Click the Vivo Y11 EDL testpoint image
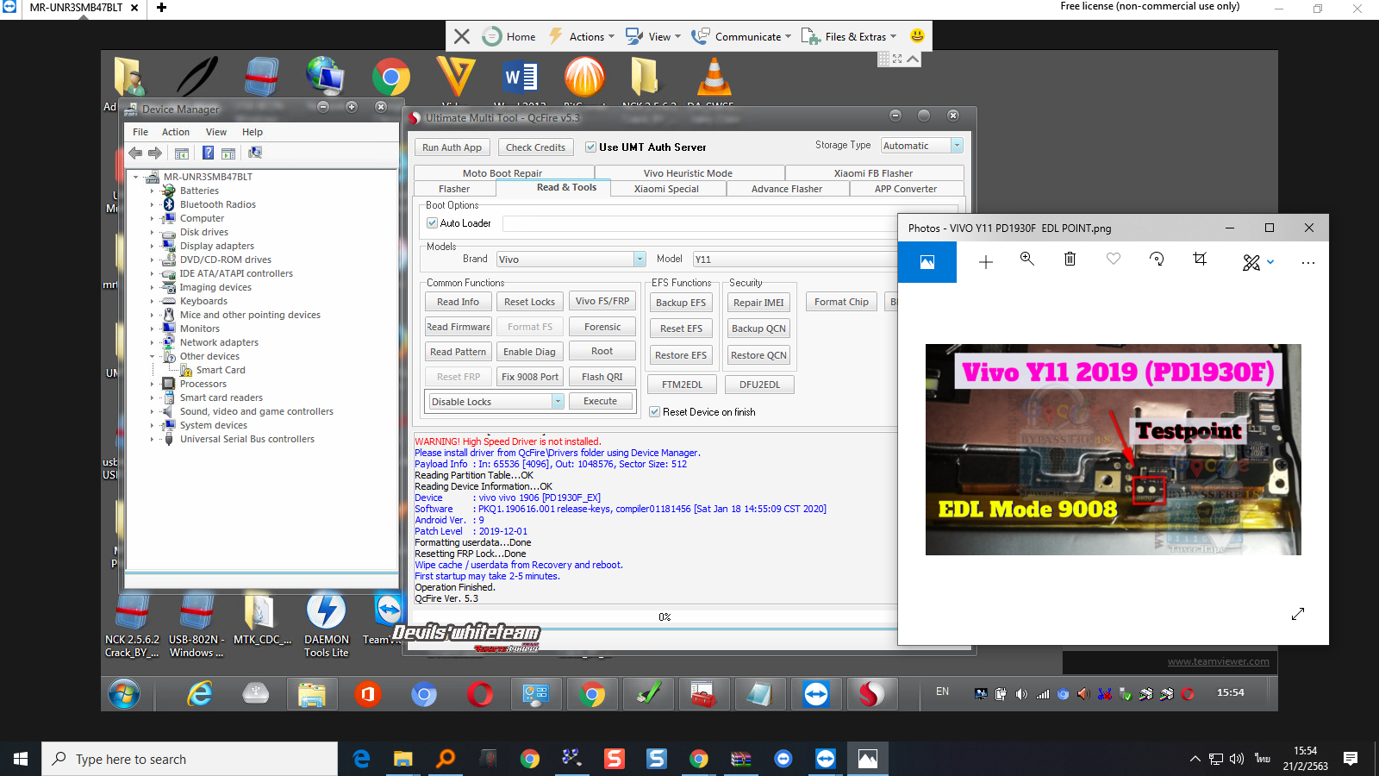 (1113, 449)
